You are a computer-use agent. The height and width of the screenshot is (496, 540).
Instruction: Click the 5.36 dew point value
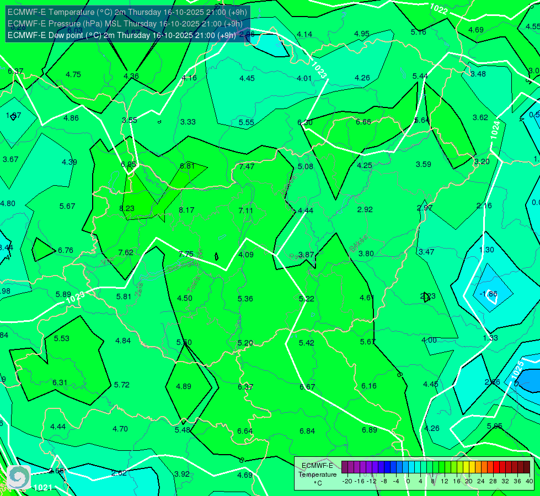click(x=245, y=299)
